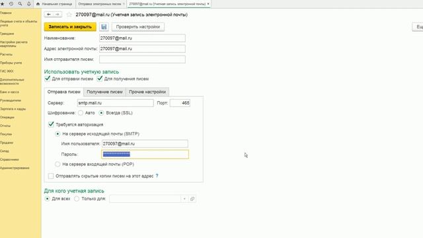423x238 pixels.
Task: Open the ГИС ЖКХ section
Action: (7, 71)
